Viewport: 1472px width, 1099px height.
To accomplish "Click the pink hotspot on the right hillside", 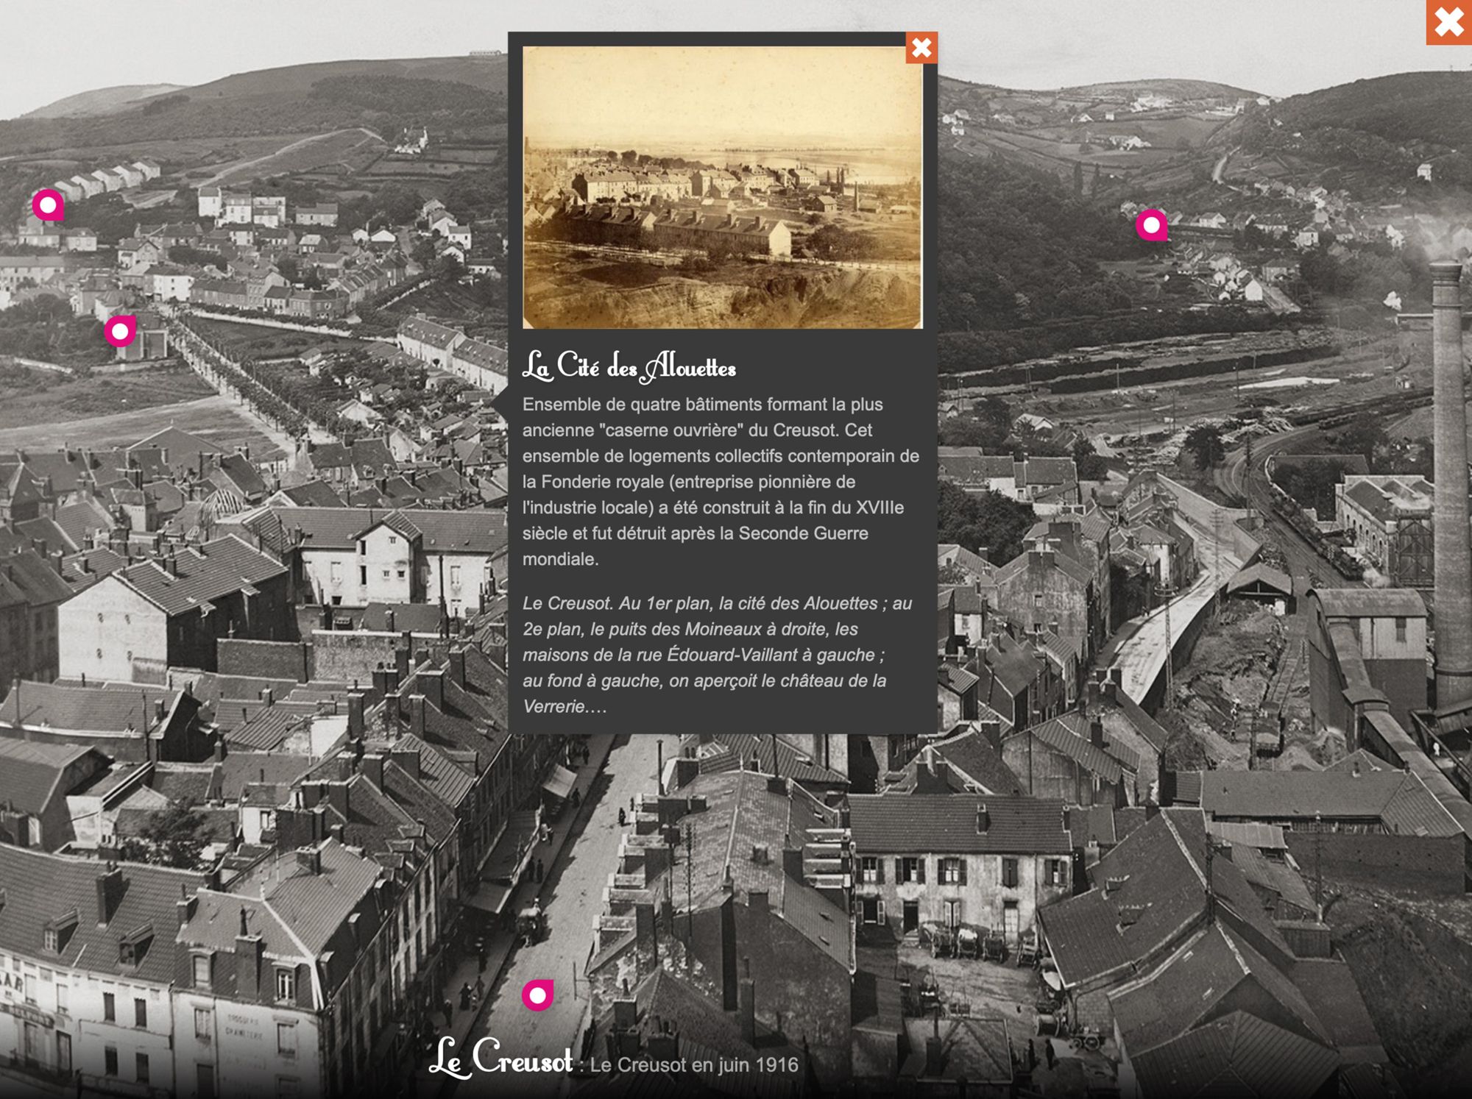I will (1151, 225).
